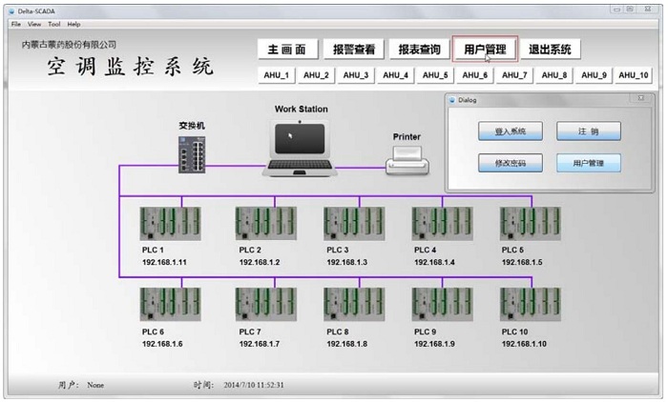668x402 pixels.
Task: Click 注销 logout button in Dialog
Action: pos(589,131)
